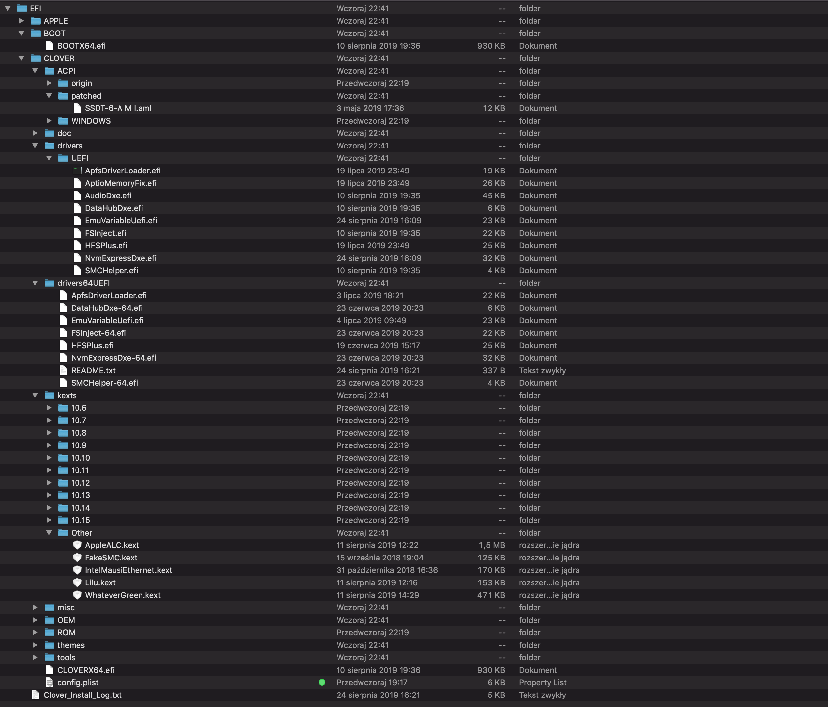Viewport: 828px width, 707px height.
Task: Click the FakeSMC.kext shield icon
Action: coord(77,558)
